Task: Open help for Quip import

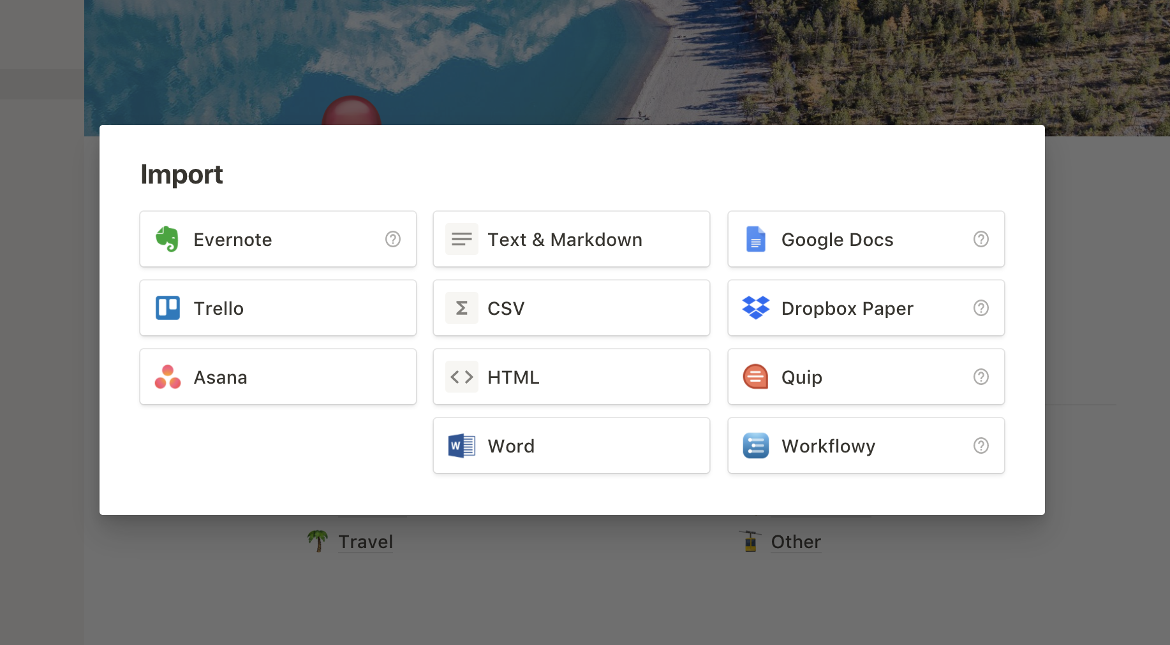Action: (x=981, y=377)
